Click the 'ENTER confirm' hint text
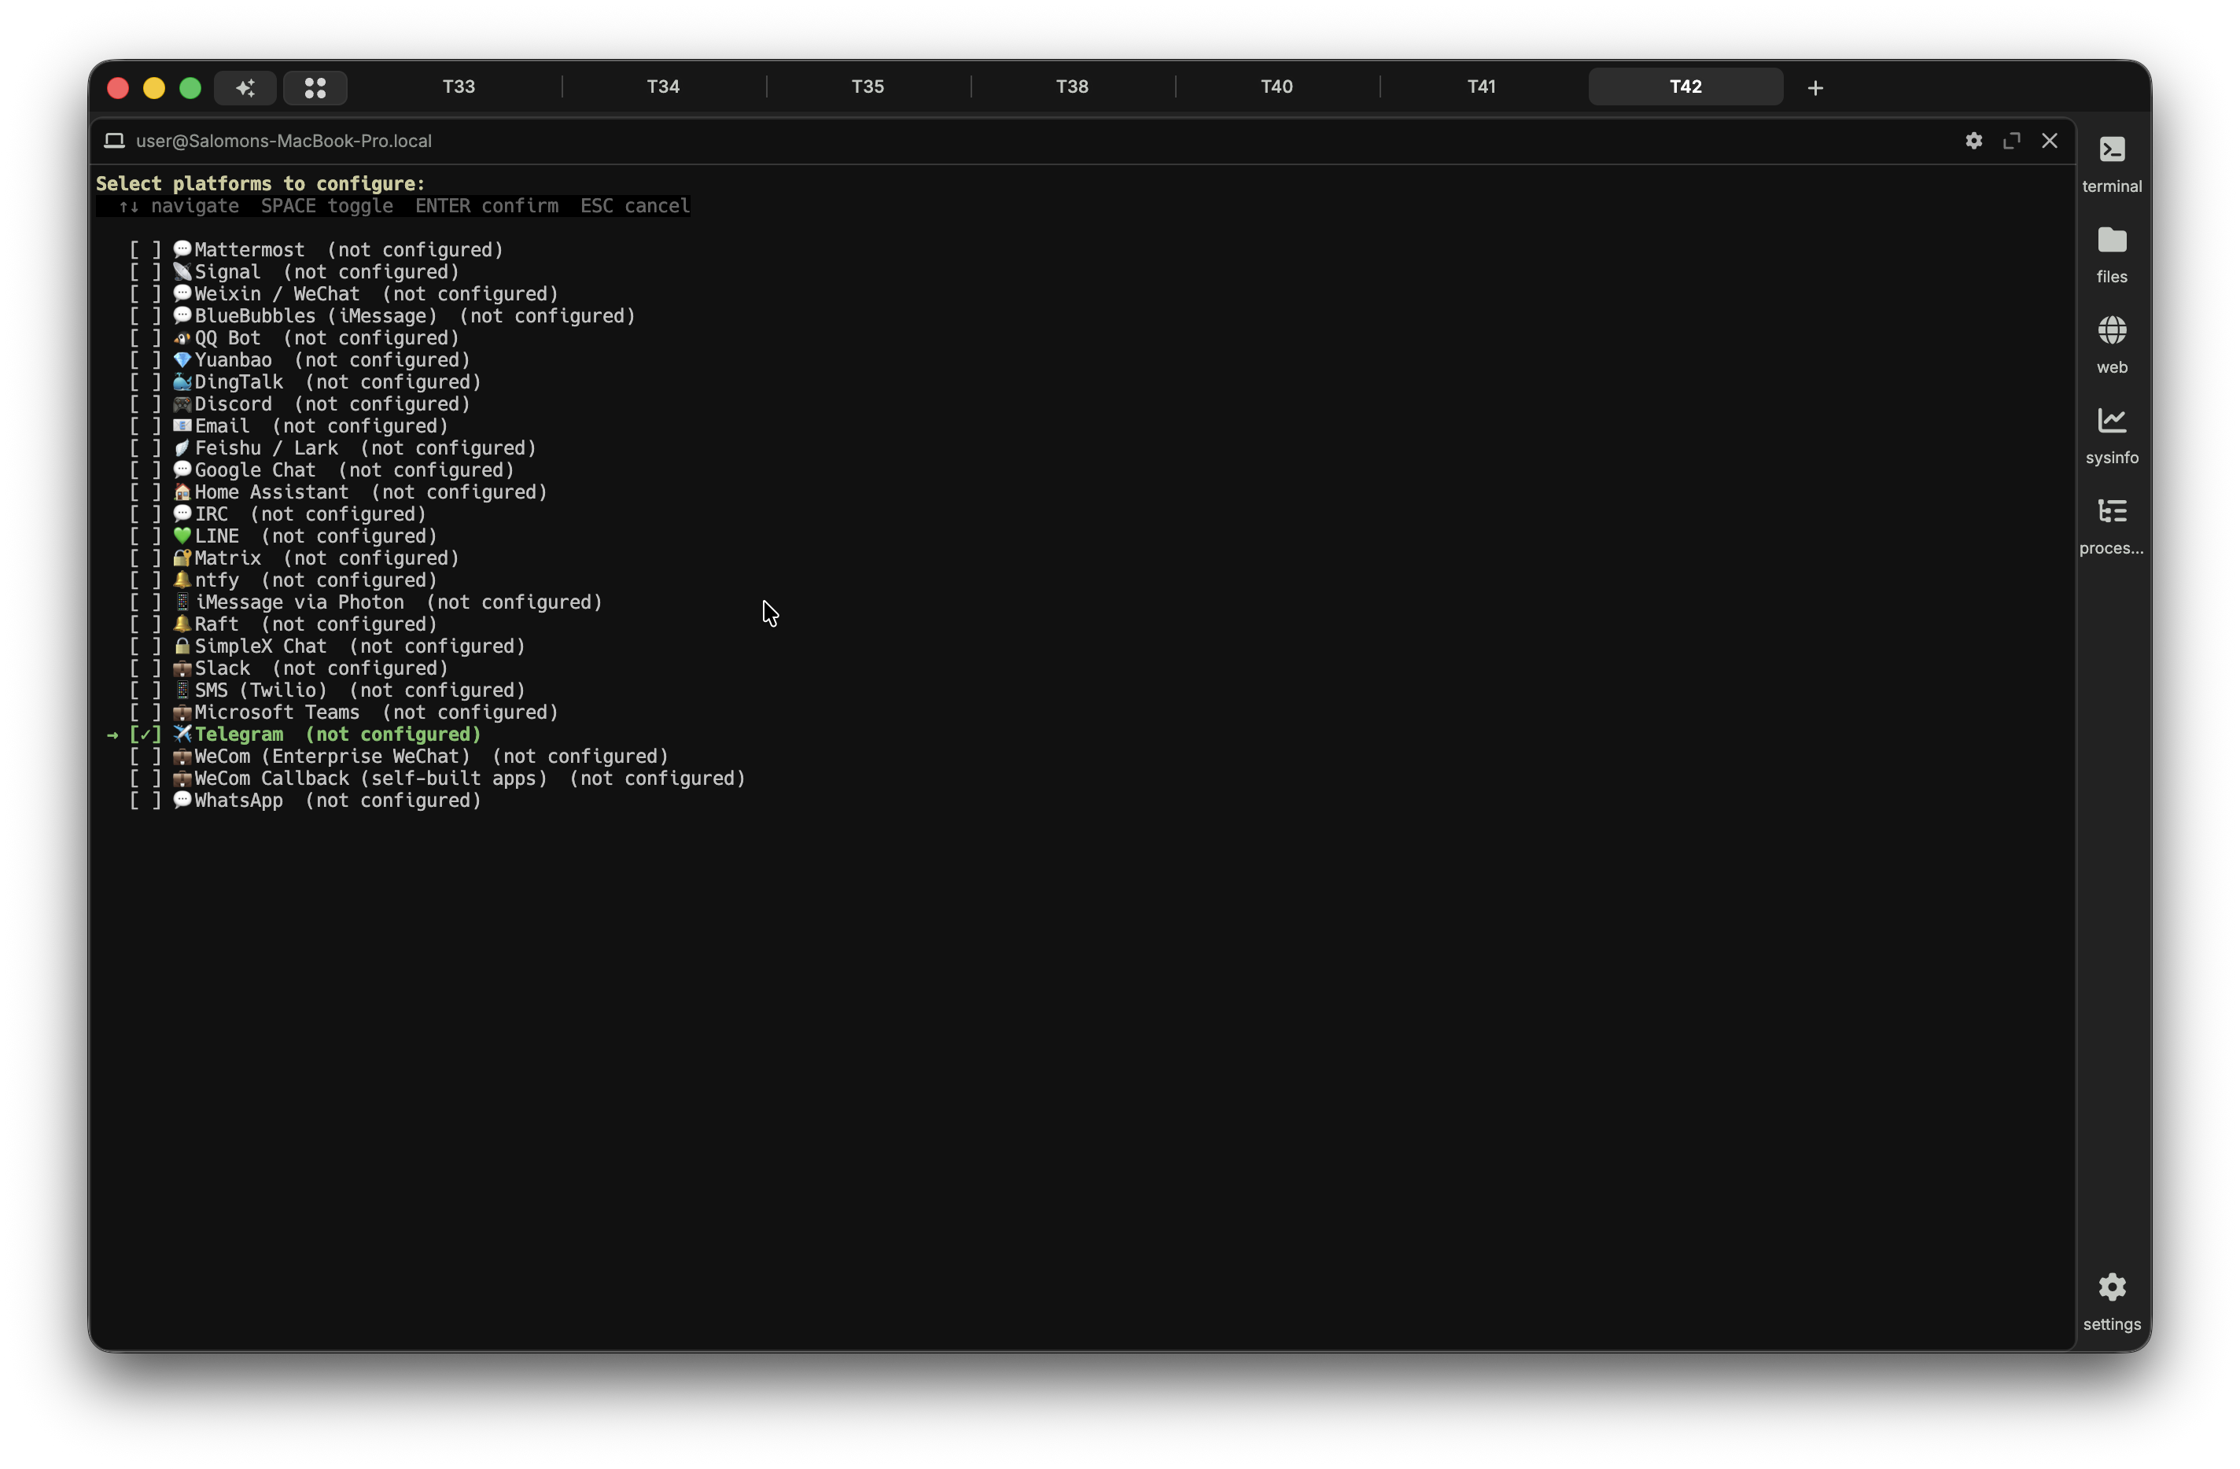Viewport: 2240px width, 1469px height. (x=487, y=206)
